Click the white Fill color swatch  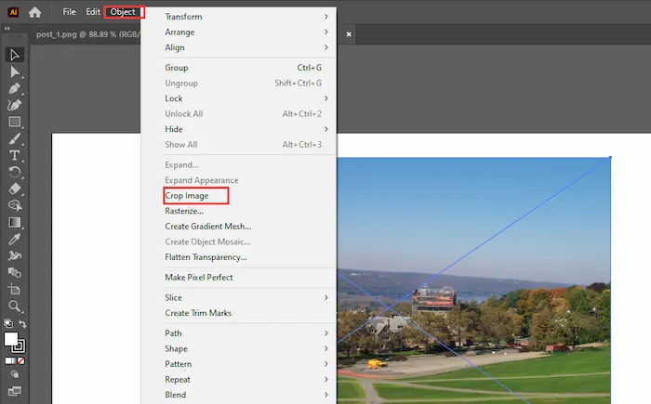coord(12,339)
